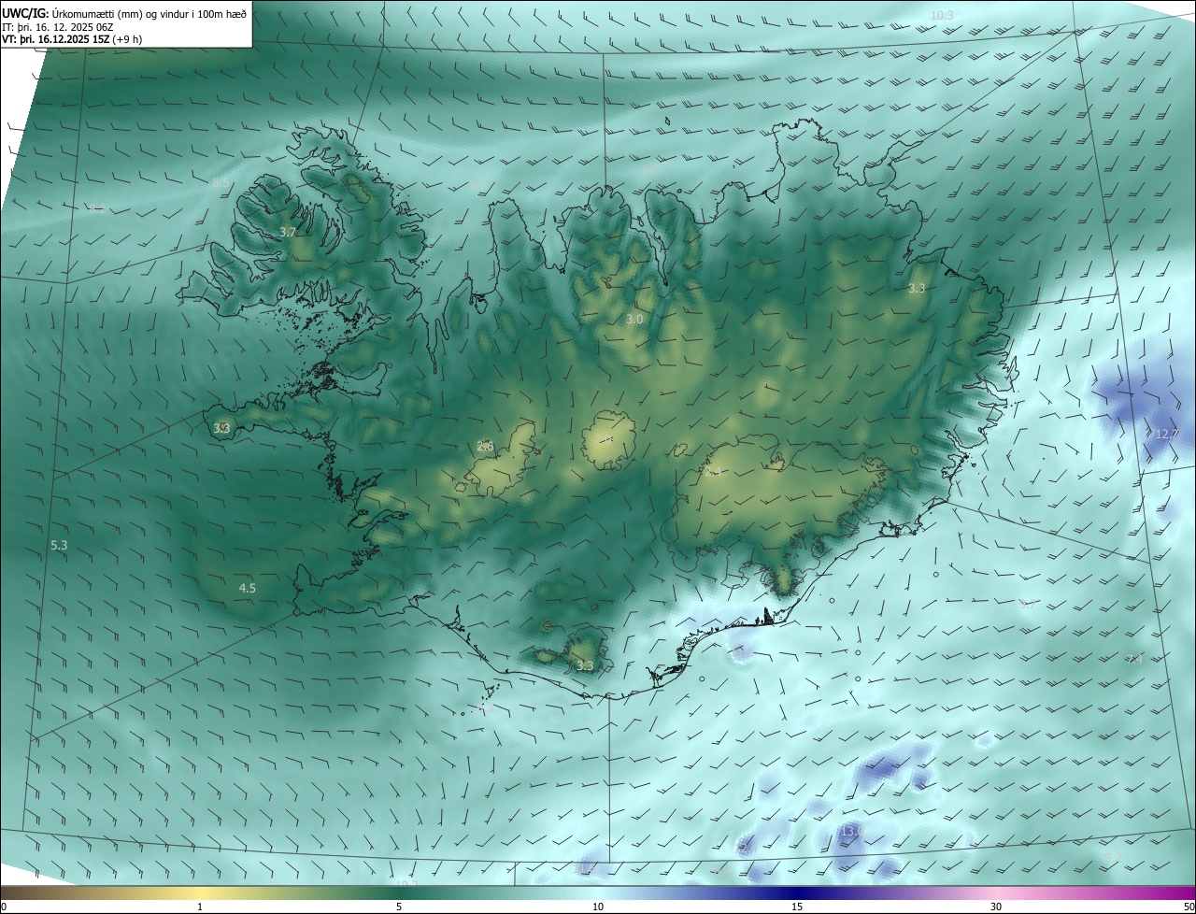Click the round Hofsjökull glacier outline
1196x914 pixels.
point(608,439)
